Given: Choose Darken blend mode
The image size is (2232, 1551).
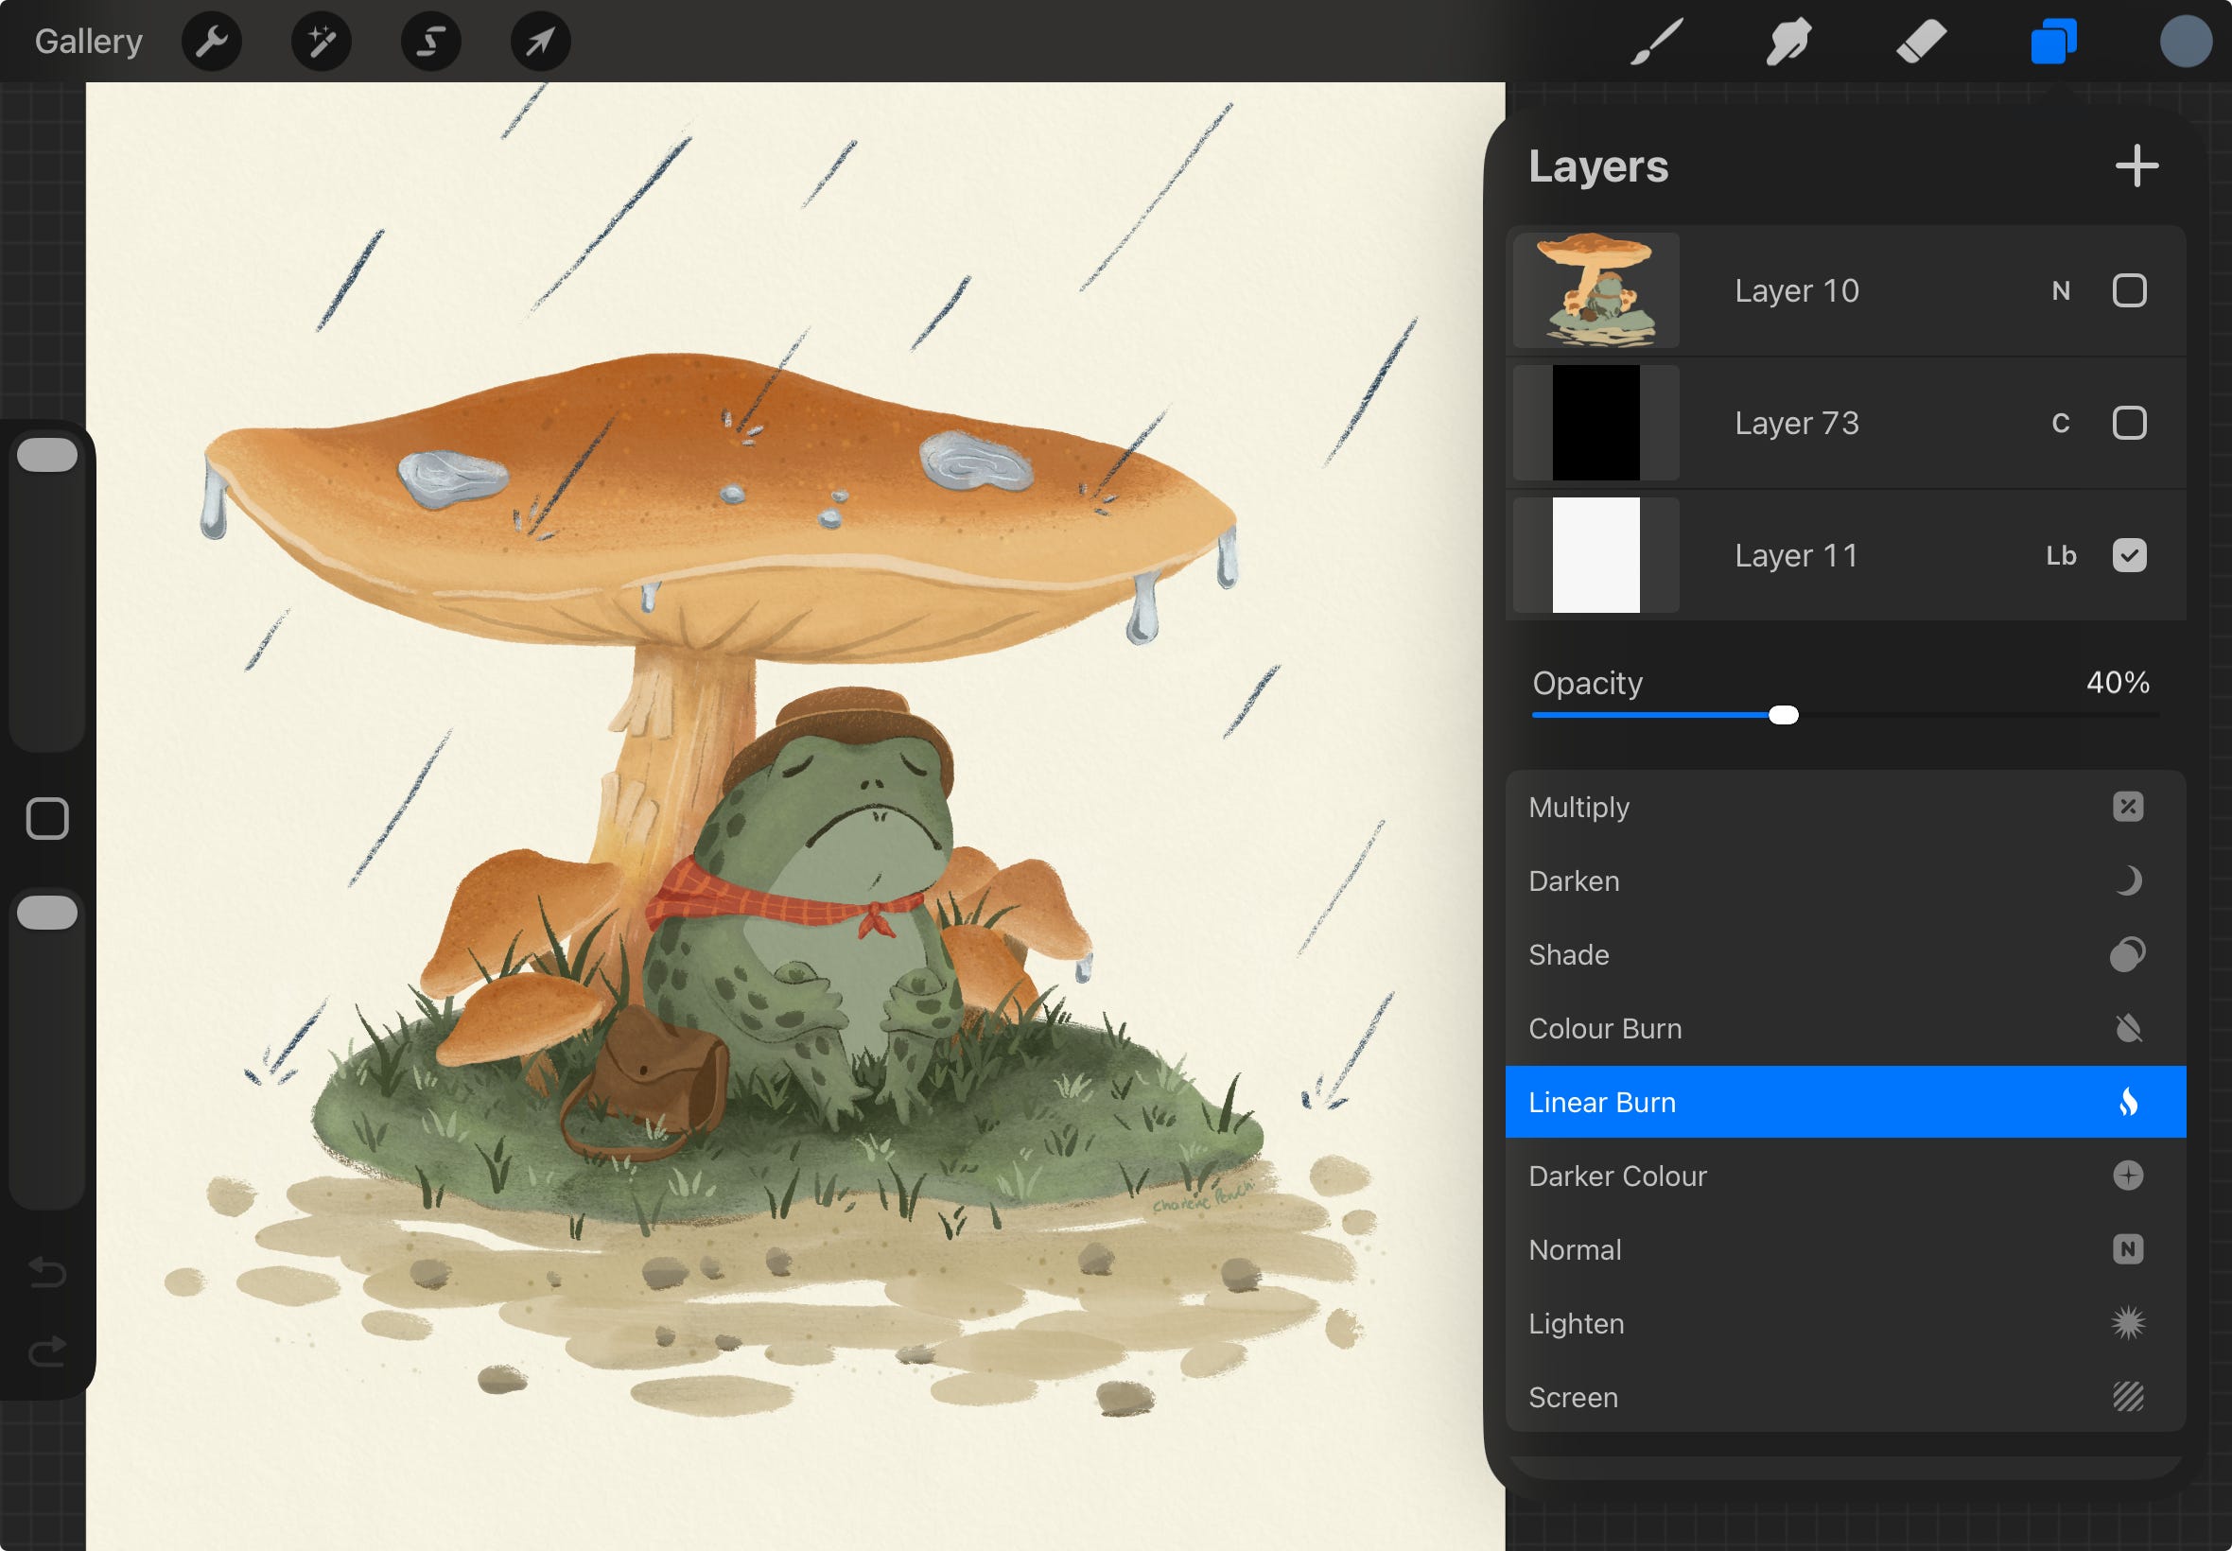Looking at the screenshot, I should tap(1844, 880).
